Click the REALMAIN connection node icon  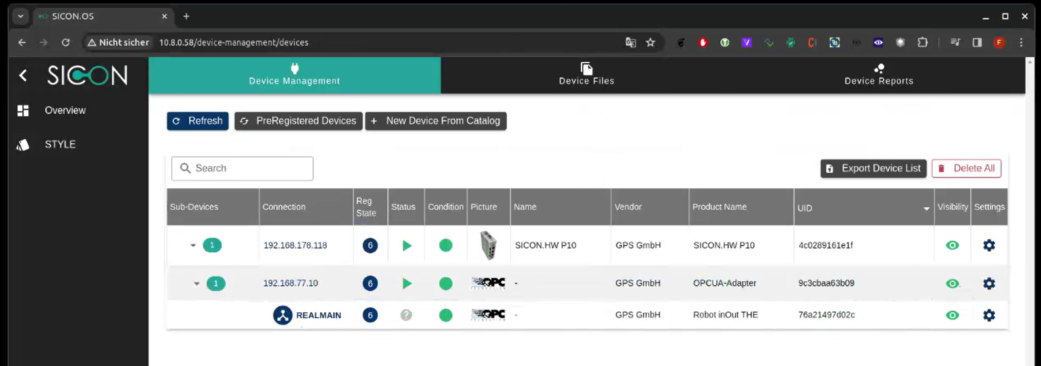282,315
